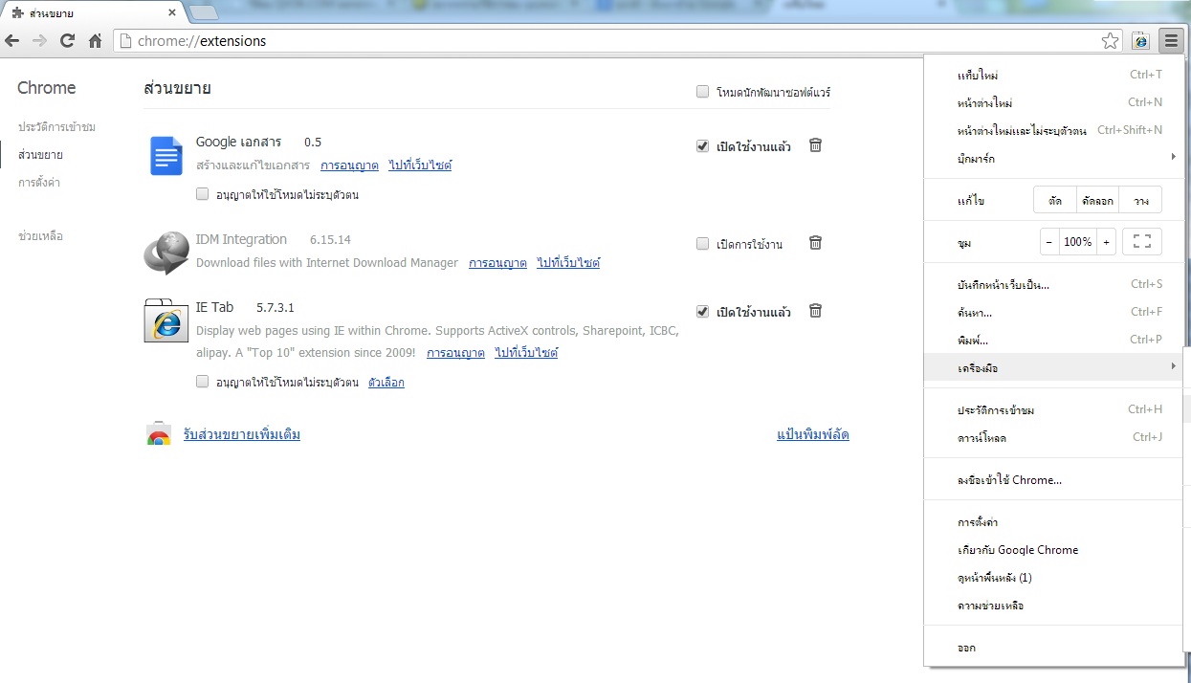Bookmark page with the star icon
Viewport: 1191px width, 683px height.
coord(1110,41)
